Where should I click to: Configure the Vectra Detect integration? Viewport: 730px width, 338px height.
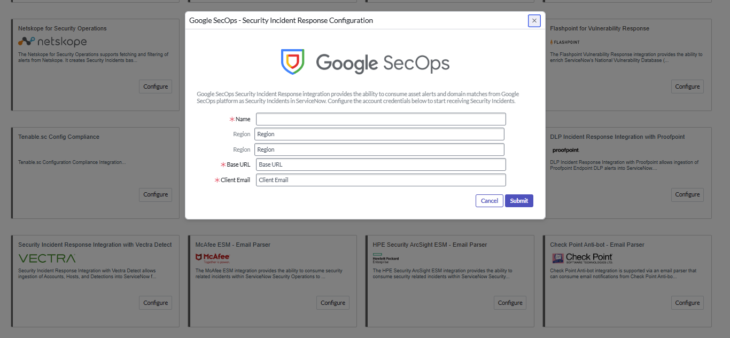(x=155, y=302)
